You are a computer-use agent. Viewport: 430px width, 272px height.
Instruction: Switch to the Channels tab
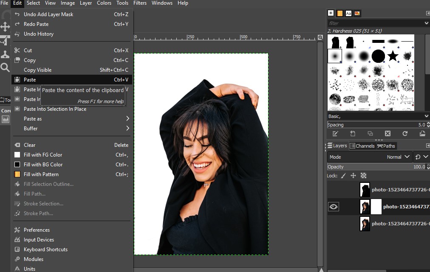tap(362, 146)
